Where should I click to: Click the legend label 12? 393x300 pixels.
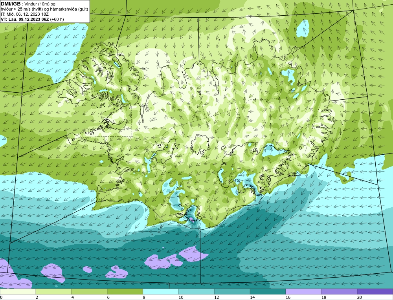point(216,298)
